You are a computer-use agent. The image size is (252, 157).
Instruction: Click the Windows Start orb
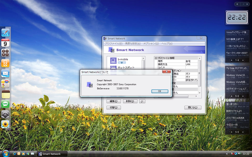[6, 154]
